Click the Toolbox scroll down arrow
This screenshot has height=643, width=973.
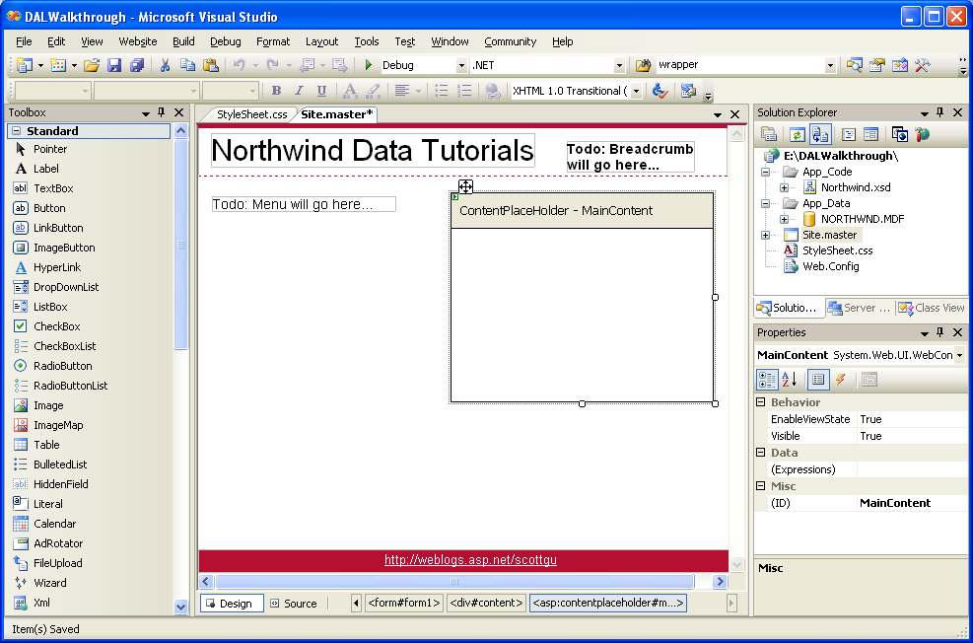click(180, 607)
